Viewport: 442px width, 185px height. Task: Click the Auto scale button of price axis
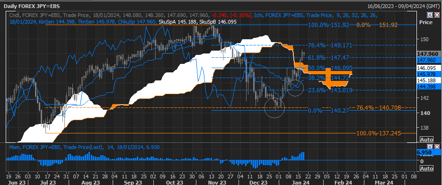tap(426, 140)
